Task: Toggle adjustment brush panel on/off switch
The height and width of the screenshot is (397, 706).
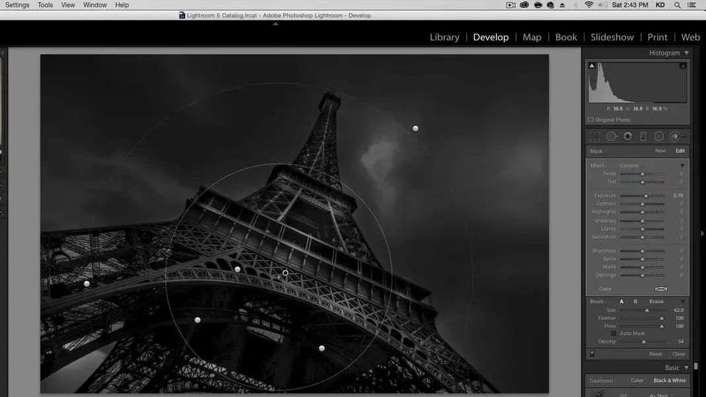Action: [592, 354]
